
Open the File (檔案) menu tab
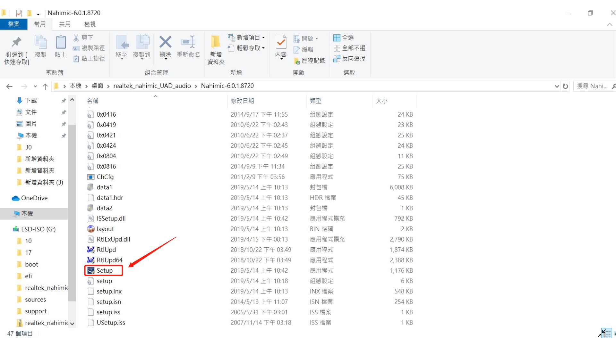tap(14, 24)
